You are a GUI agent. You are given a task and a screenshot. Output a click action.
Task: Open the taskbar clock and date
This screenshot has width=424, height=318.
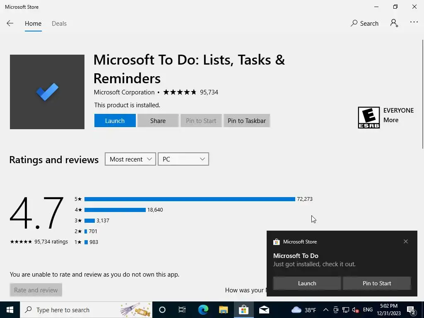point(389,310)
